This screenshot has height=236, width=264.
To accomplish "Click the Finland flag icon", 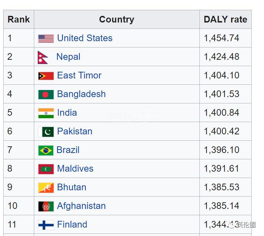I will tap(46, 225).
